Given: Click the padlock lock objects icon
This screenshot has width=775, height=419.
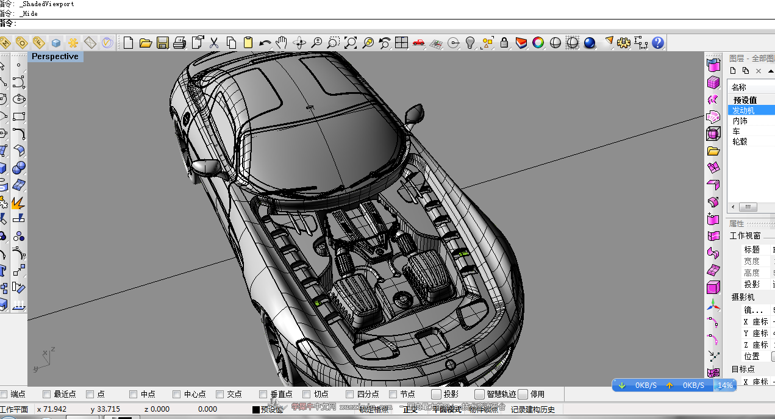Looking at the screenshot, I should (x=504, y=43).
